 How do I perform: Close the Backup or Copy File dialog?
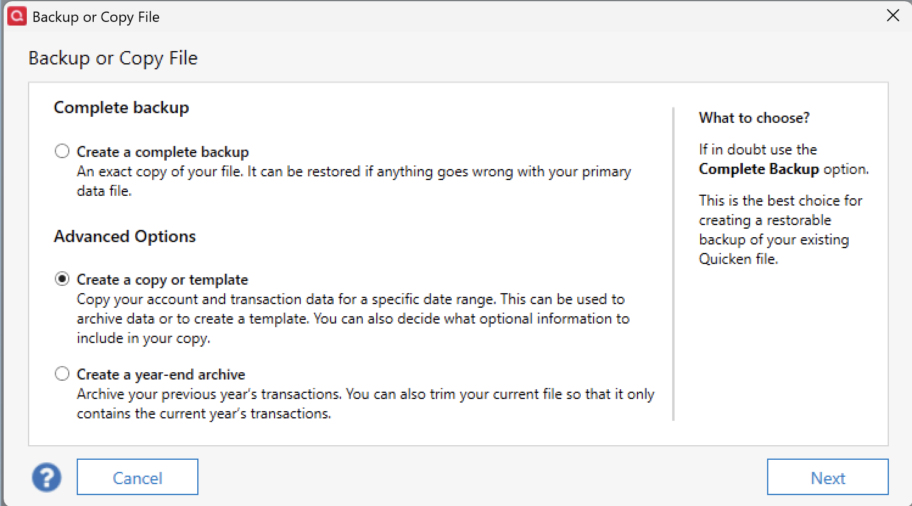point(893,16)
